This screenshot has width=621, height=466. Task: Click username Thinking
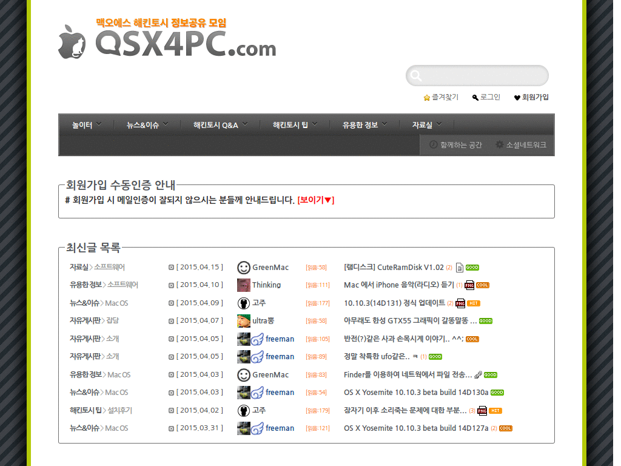point(267,285)
